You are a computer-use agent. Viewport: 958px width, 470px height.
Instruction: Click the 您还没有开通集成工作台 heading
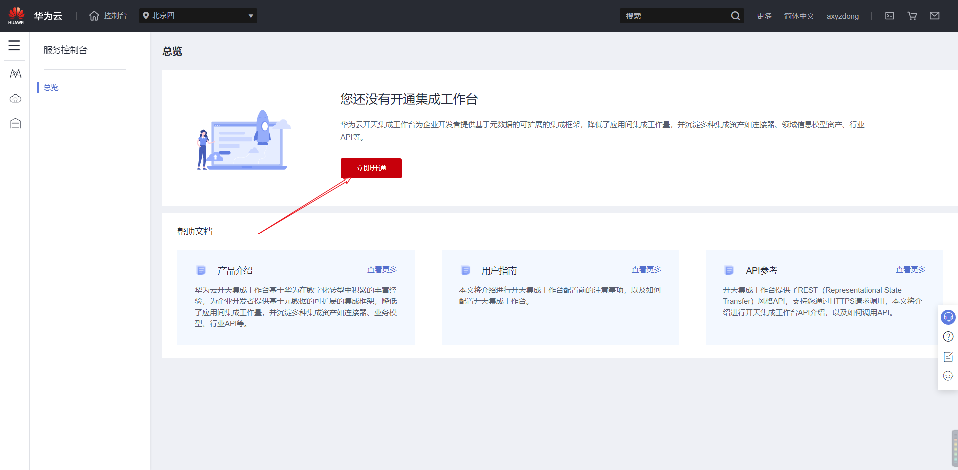point(409,99)
